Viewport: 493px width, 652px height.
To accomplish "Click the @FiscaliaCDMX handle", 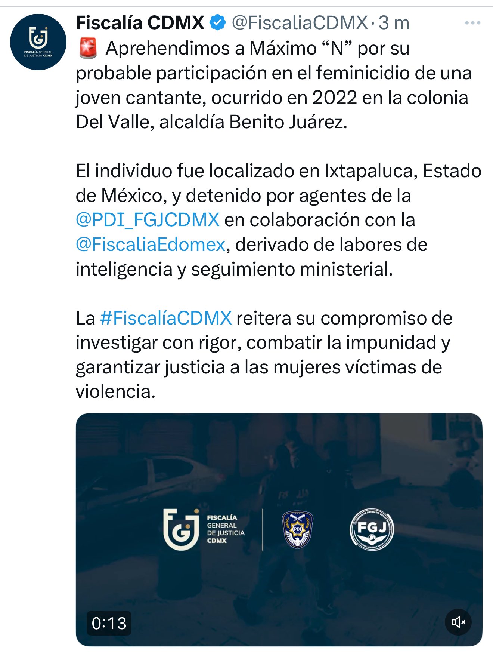I will click(x=300, y=23).
